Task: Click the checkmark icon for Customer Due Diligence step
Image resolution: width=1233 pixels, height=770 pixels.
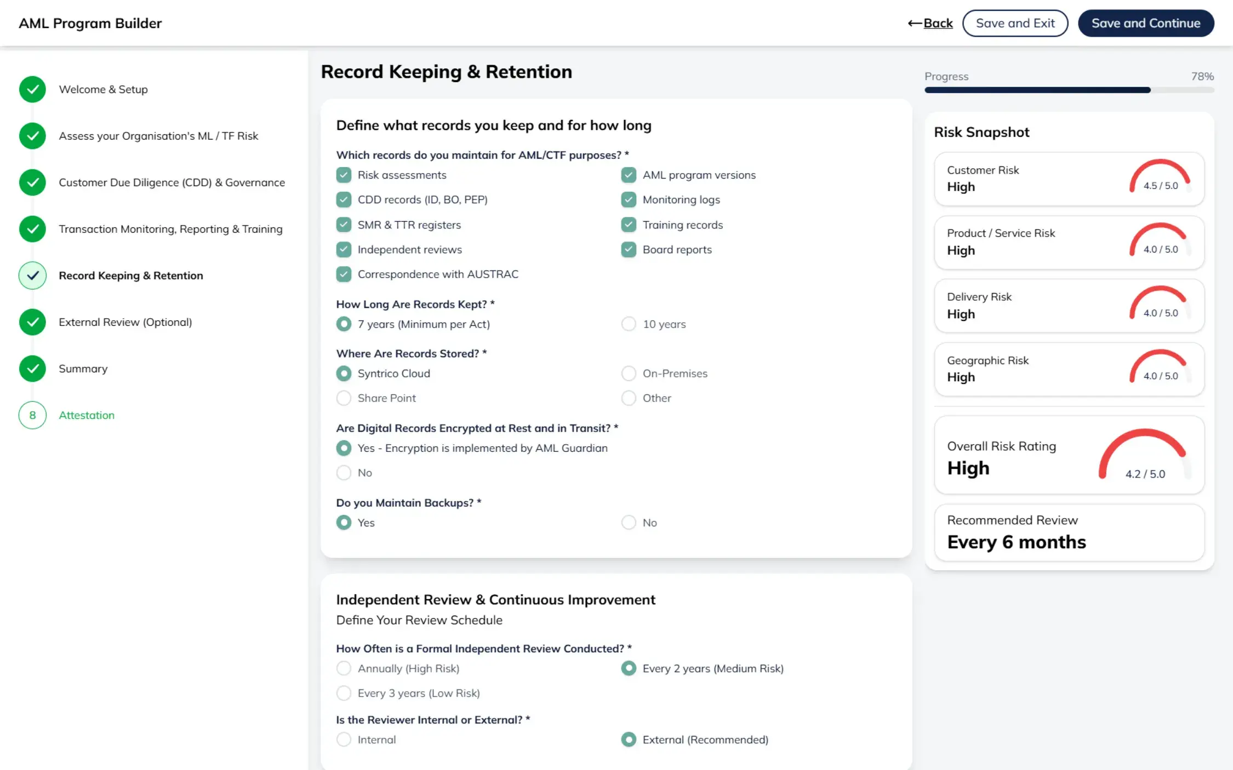Action: (x=32, y=182)
